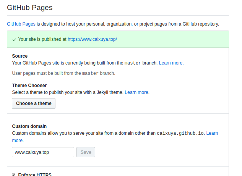
Task: Click the Theme Chooser heading
Action: tap(29, 86)
